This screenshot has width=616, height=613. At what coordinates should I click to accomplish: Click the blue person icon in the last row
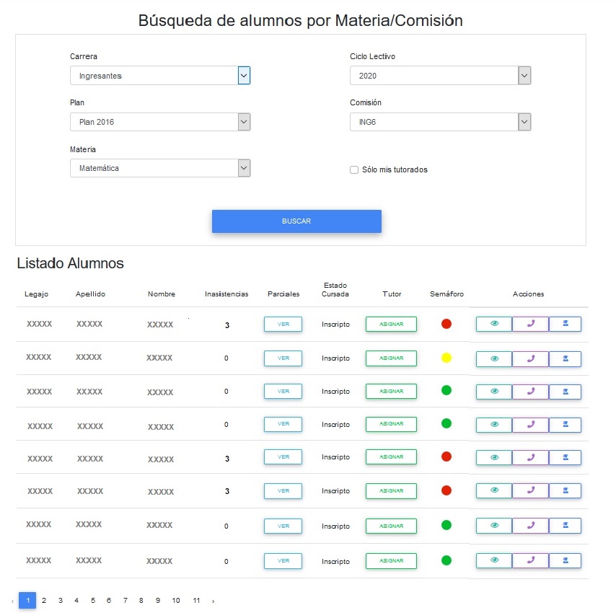pyautogui.click(x=565, y=560)
